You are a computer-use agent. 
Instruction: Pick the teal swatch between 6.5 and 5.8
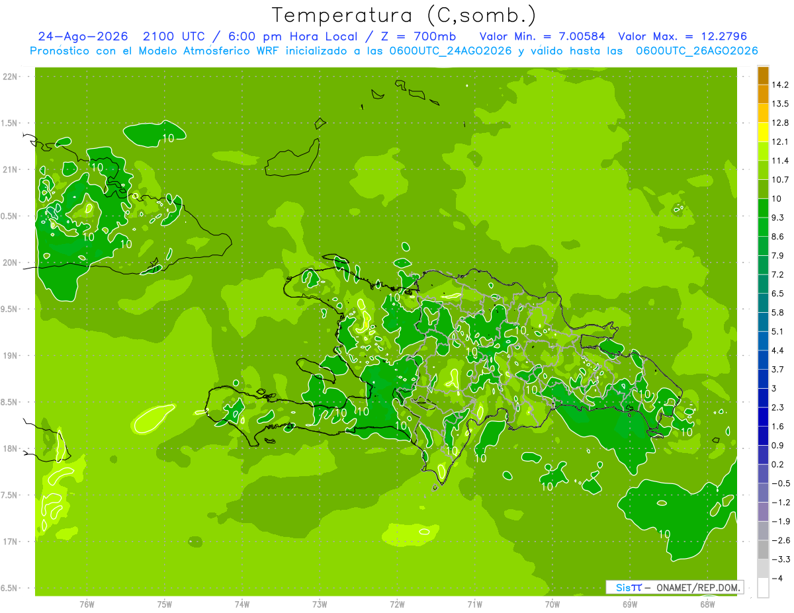tap(763, 303)
